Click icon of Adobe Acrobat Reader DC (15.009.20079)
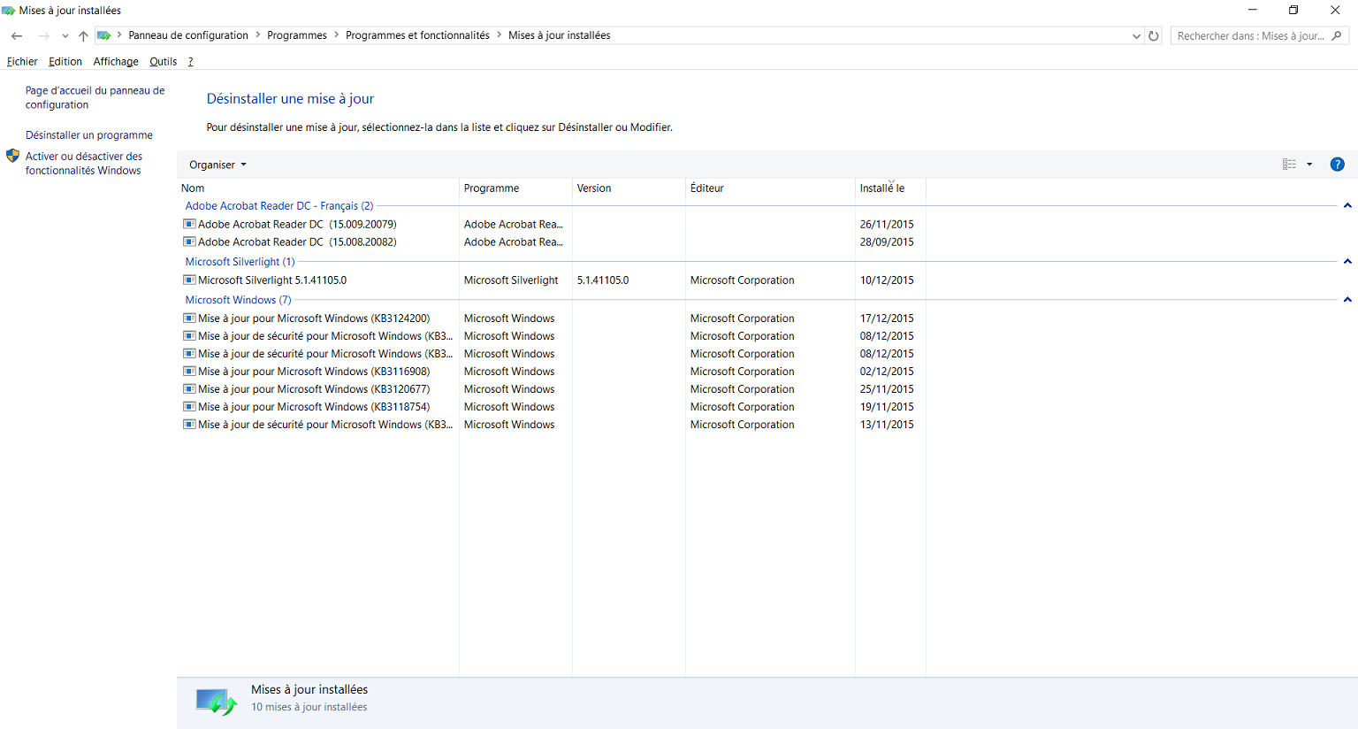1358x729 pixels. (189, 225)
